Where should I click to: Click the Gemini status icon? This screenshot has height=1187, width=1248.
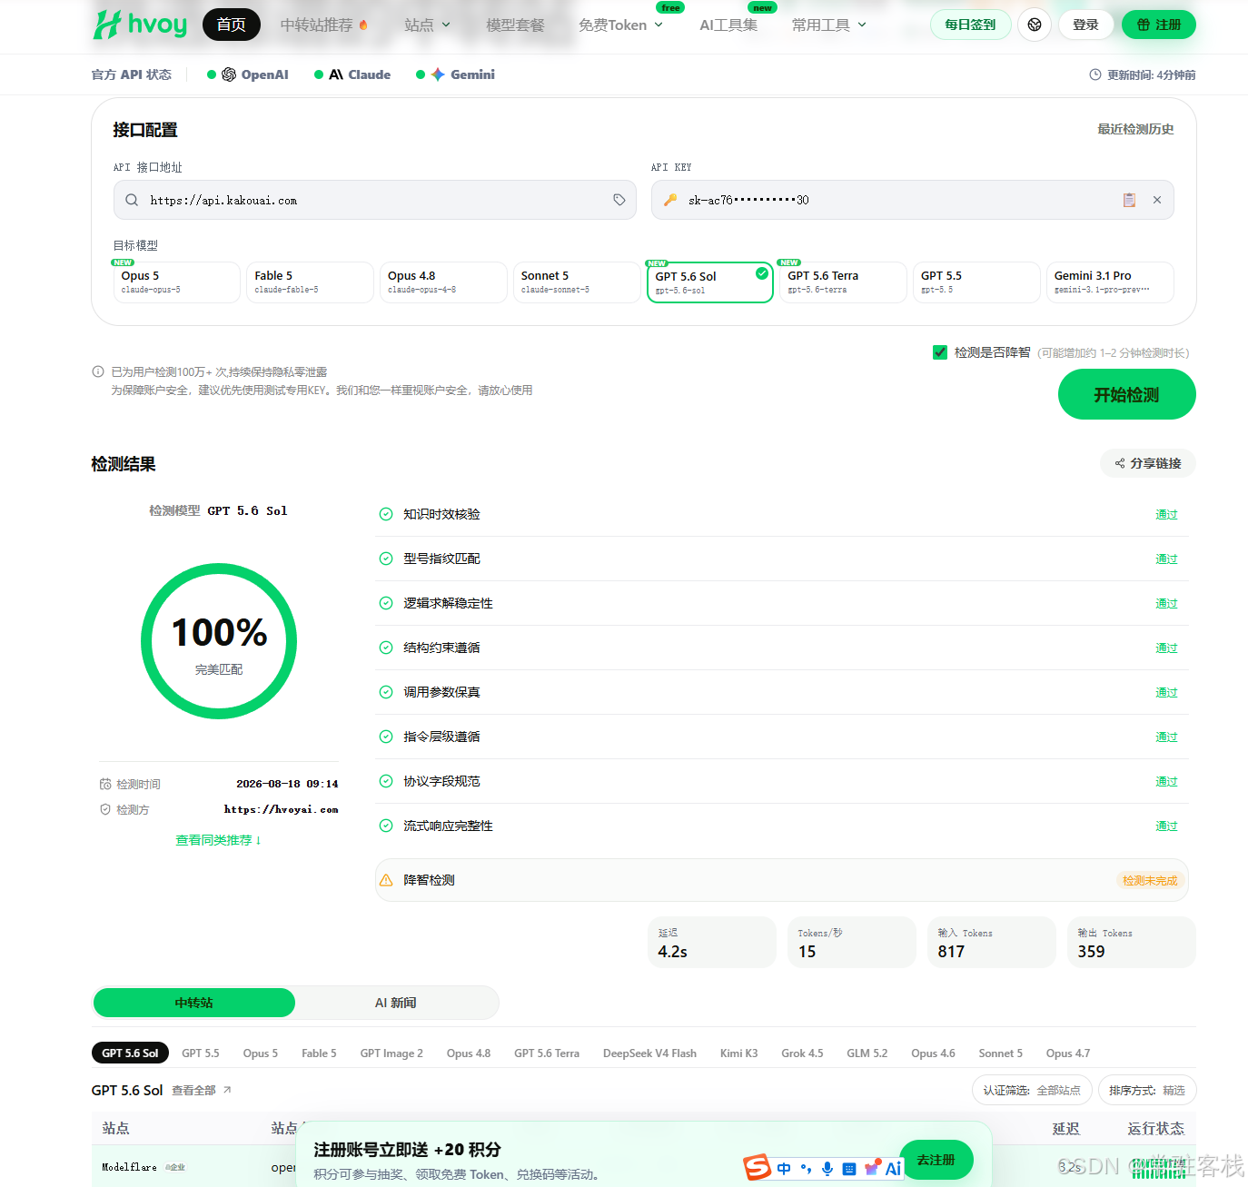point(438,74)
